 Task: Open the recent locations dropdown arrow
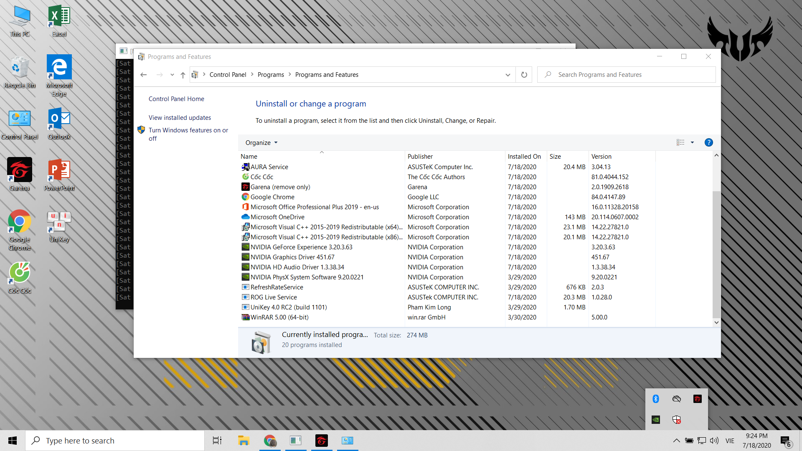pyautogui.click(x=172, y=75)
